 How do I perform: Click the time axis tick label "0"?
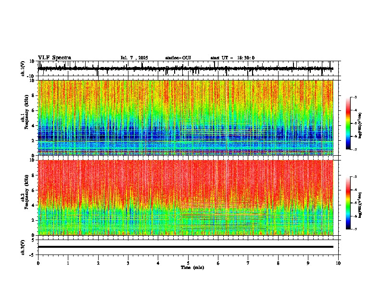(x=38, y=263)
